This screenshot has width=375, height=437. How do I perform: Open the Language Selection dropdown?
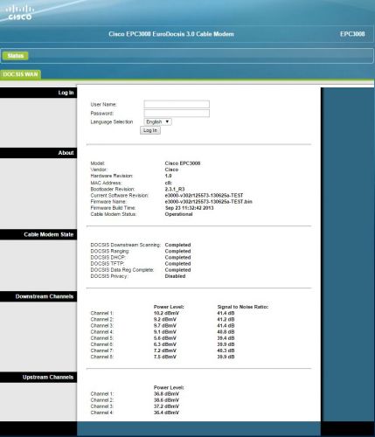[x=157, y=121]
